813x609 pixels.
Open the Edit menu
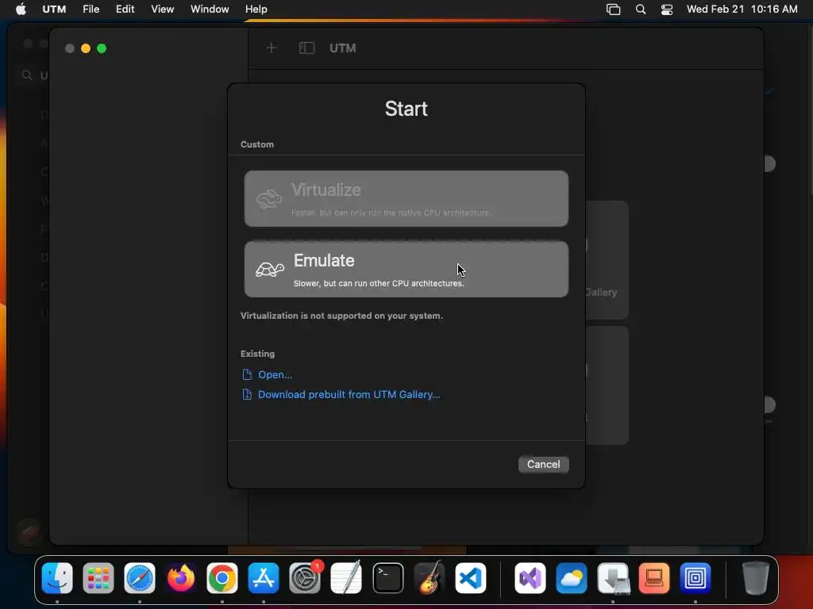tap(125, 10)
